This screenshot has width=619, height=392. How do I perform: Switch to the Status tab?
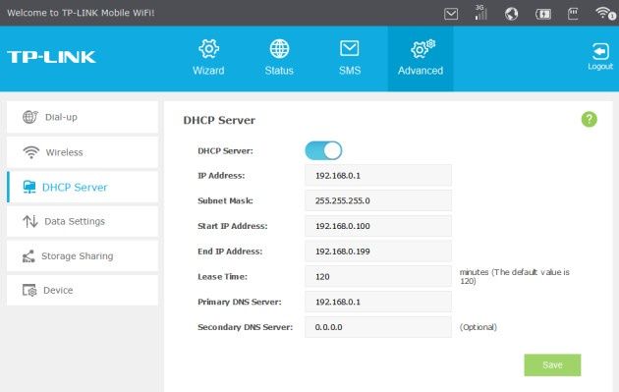click(x=279, y=58)
